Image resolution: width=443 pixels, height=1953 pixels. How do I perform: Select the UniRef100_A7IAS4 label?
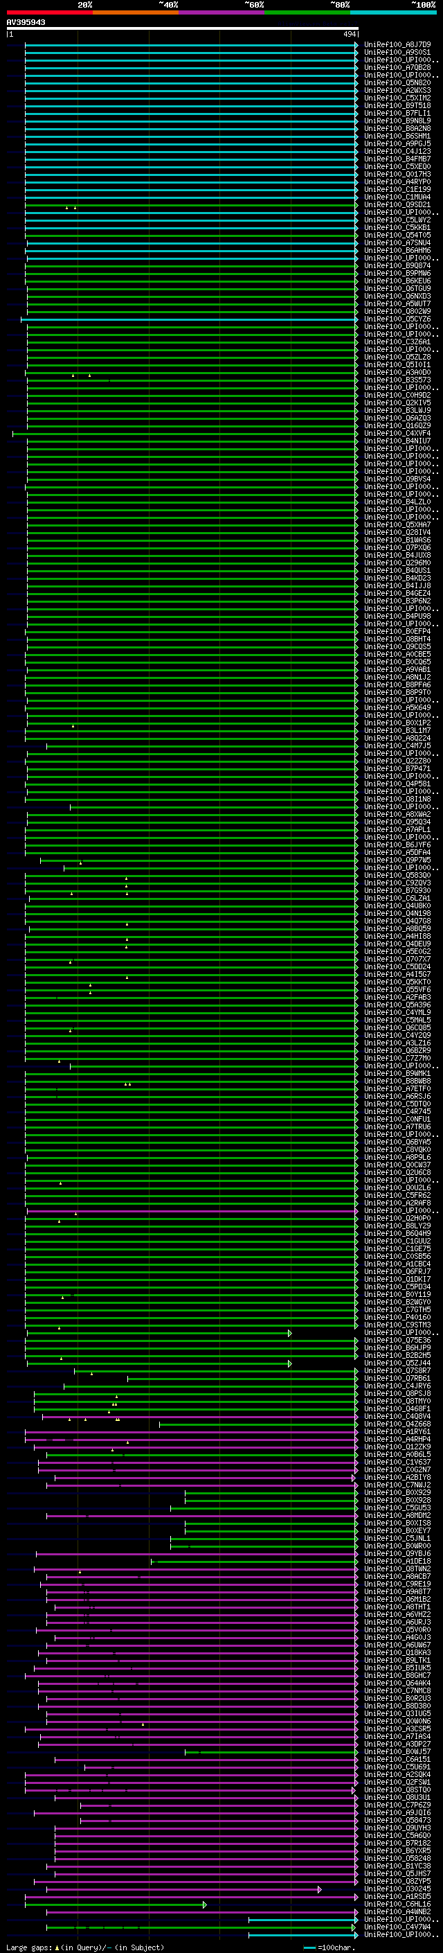coord(397,1736)
